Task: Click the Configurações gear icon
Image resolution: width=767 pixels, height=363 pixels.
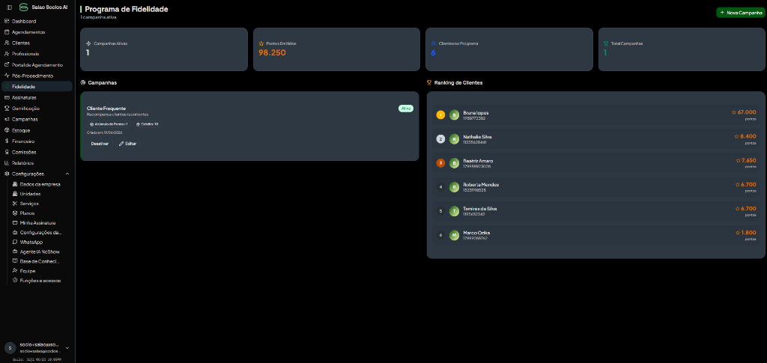Action: pyautogui.click(x=7, y=174)
